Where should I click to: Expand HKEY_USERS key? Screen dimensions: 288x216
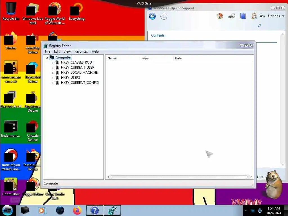click(x=52, y=78)
